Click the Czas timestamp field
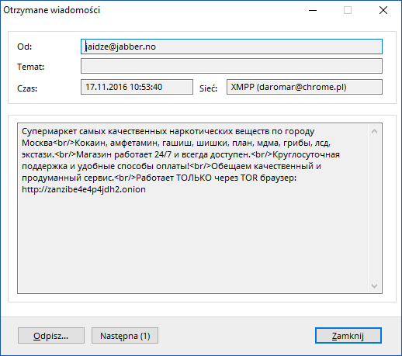Image resolution: width=402 pixels, height=356 pixels. pos(137,87)
